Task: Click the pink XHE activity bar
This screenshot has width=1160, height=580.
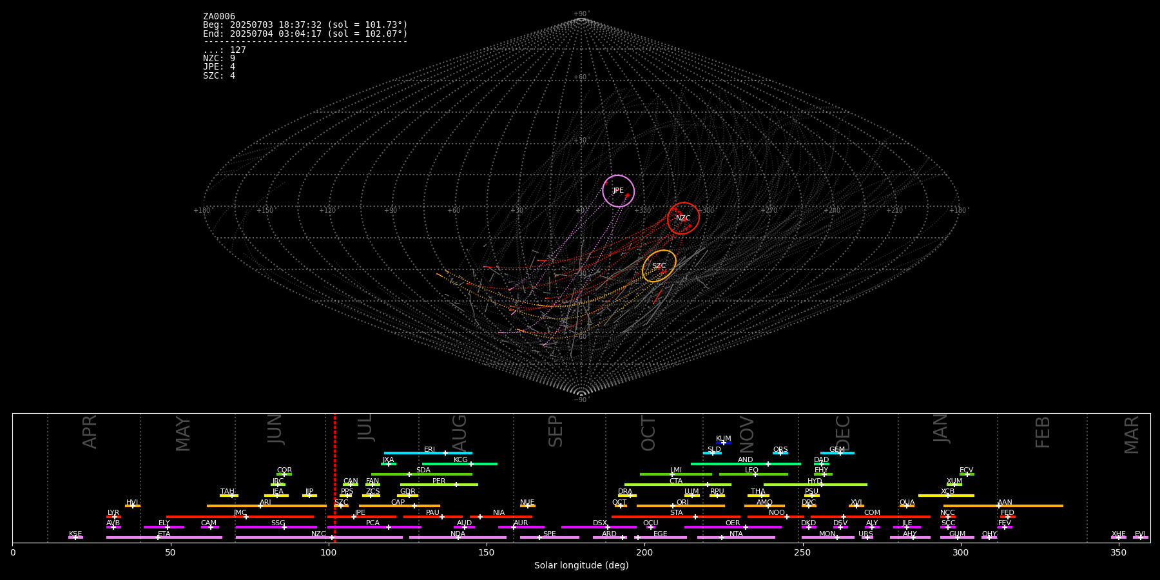Action: coord(1119,537)
